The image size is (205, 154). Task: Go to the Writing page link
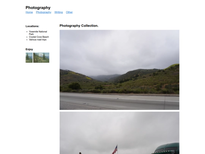pos(58,12)
